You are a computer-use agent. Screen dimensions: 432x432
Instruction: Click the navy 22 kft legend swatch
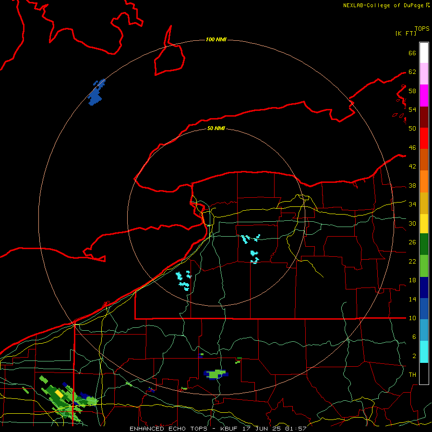(x=424, y=288)
